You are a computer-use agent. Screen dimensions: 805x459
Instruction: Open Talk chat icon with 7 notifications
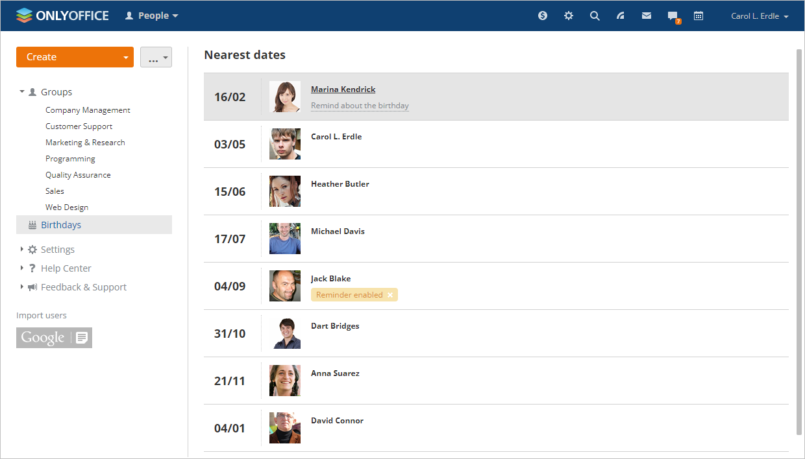672,15
